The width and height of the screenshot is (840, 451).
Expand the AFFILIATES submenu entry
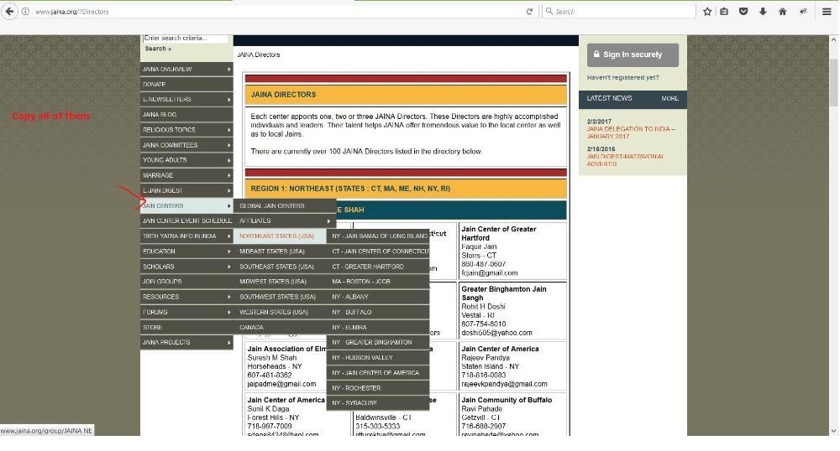(x=285, y=220)
